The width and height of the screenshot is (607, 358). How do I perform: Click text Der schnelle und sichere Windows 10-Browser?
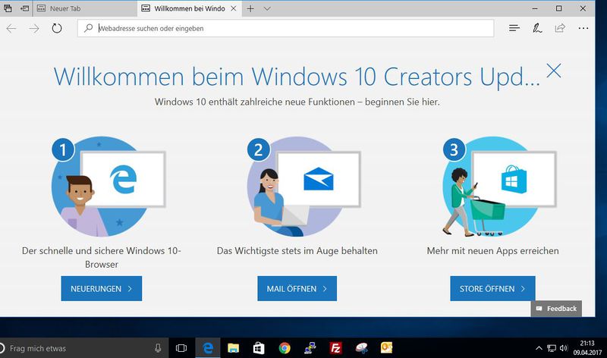[102, 257]
